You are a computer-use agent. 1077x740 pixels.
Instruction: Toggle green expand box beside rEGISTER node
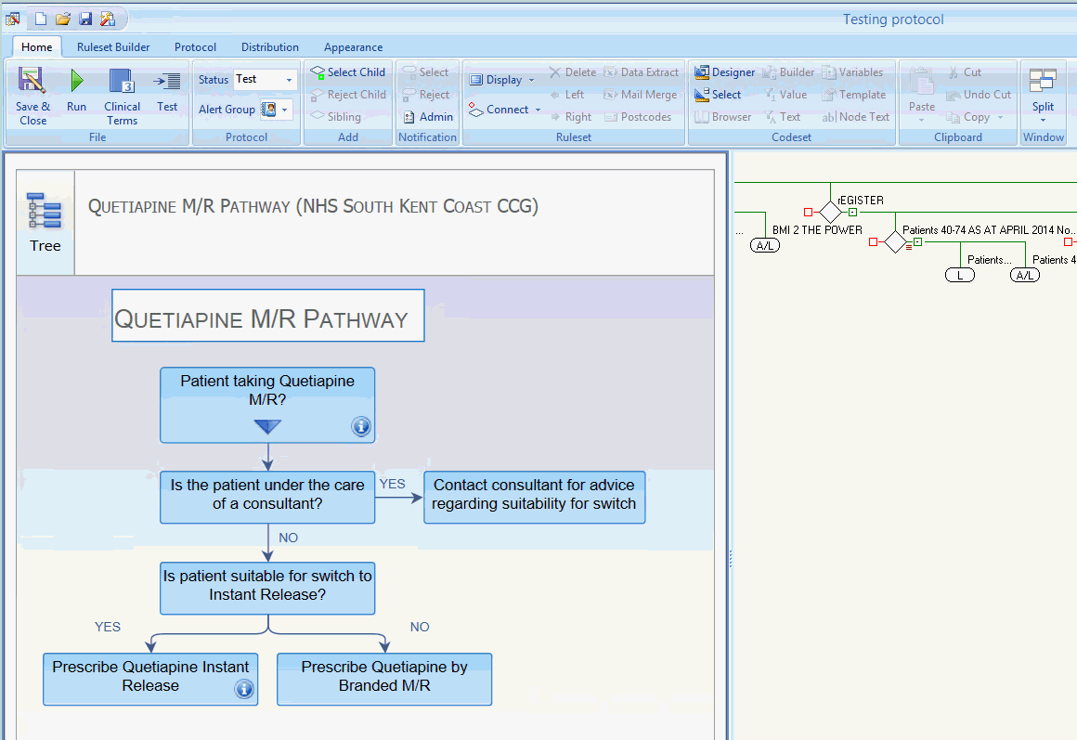point(852,213)
